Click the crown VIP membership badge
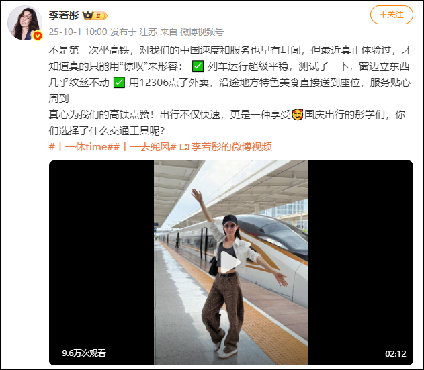 (95, 15)
